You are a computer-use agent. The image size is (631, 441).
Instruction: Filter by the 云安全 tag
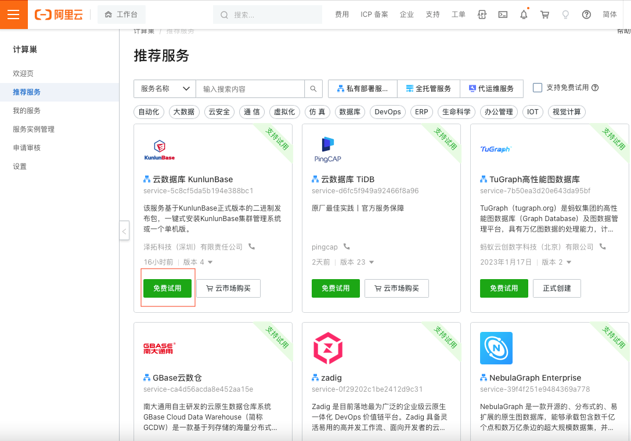pos(219,112)
